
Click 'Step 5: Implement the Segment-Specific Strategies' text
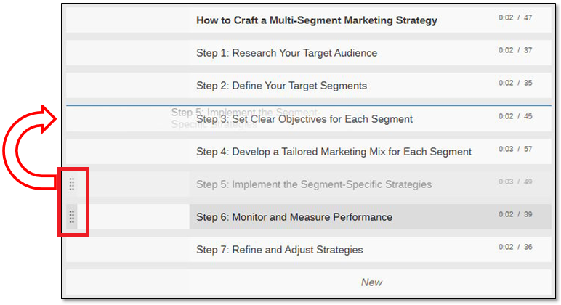[314, 184]
